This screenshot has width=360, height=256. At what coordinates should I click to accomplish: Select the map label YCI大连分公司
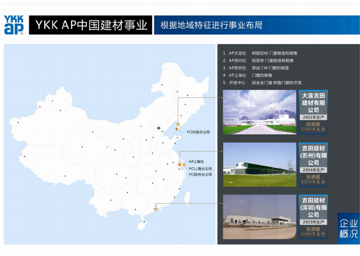coord(198,132)
